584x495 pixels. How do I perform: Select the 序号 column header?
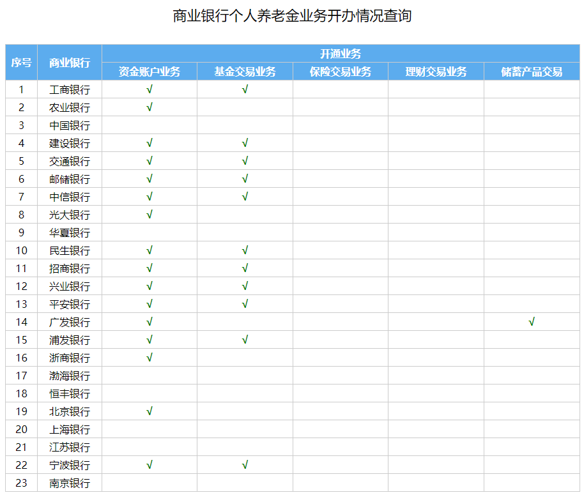21,63
